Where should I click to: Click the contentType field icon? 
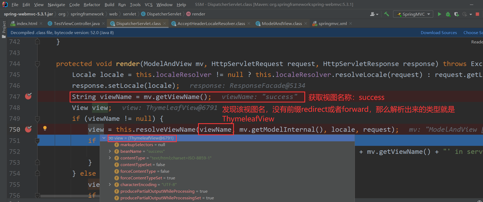[116, 158]
